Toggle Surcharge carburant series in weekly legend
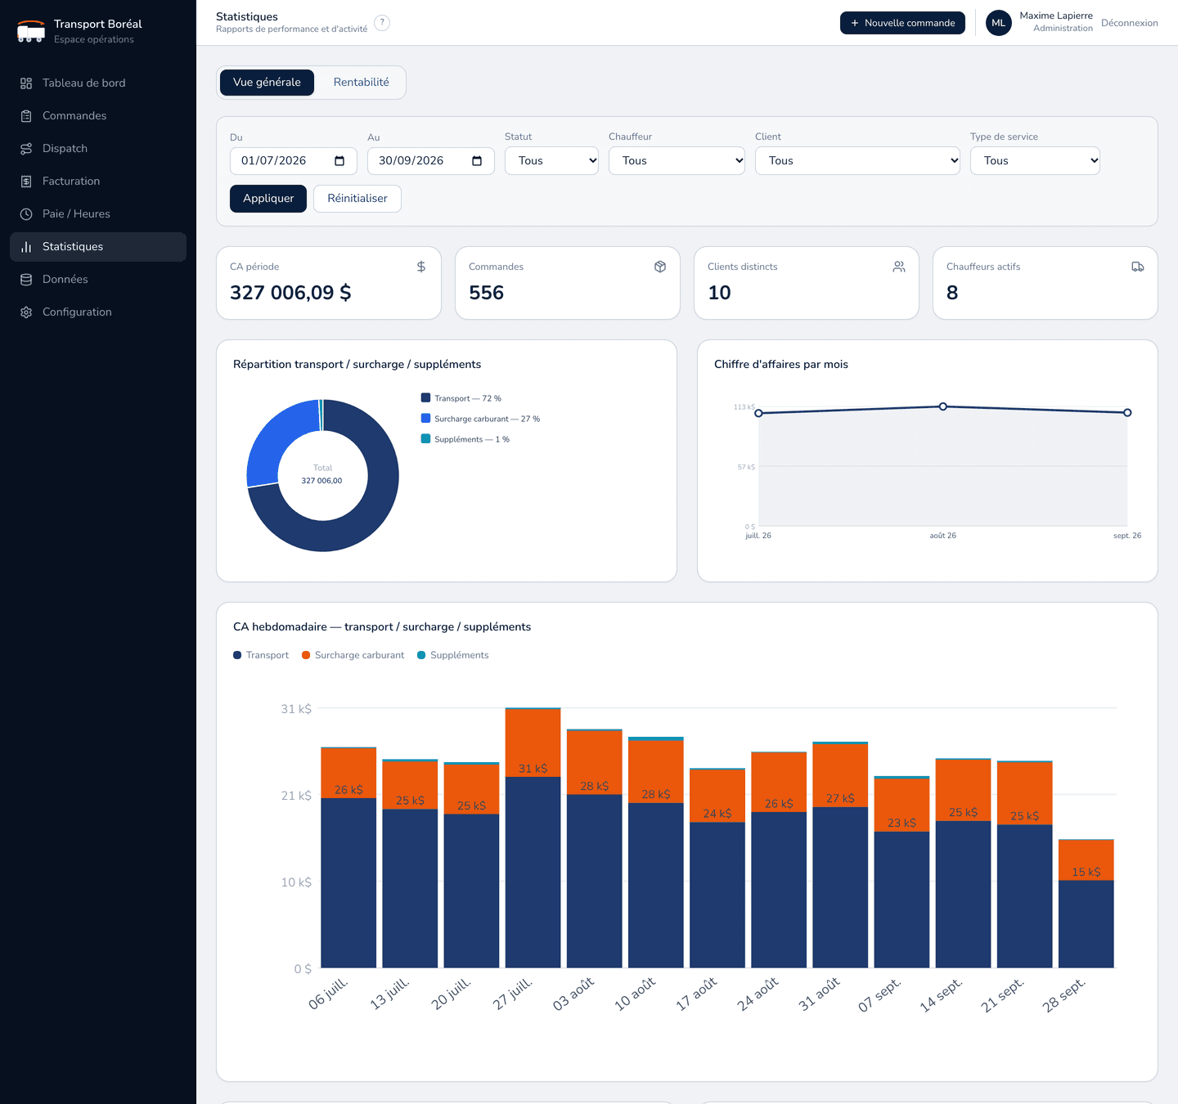This screenshot has height=1104, width=1178. coord(353,655)
